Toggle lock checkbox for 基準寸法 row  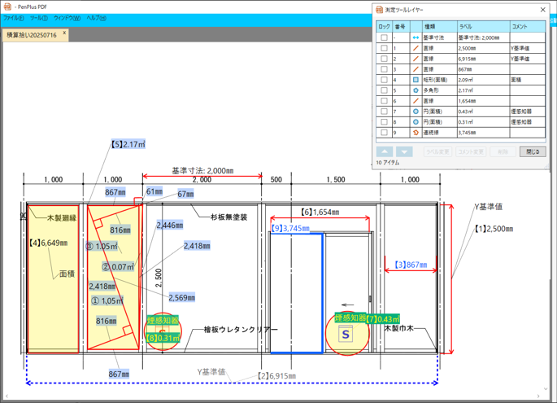[x=384, y=37]
